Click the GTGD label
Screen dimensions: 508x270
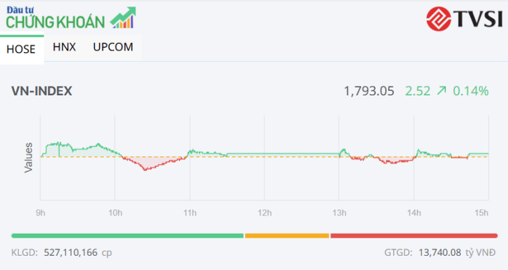coord(398,252)
